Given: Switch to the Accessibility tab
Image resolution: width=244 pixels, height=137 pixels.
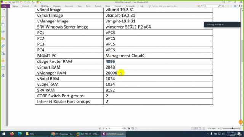Looking at the screenshot, I should point(130,6).
